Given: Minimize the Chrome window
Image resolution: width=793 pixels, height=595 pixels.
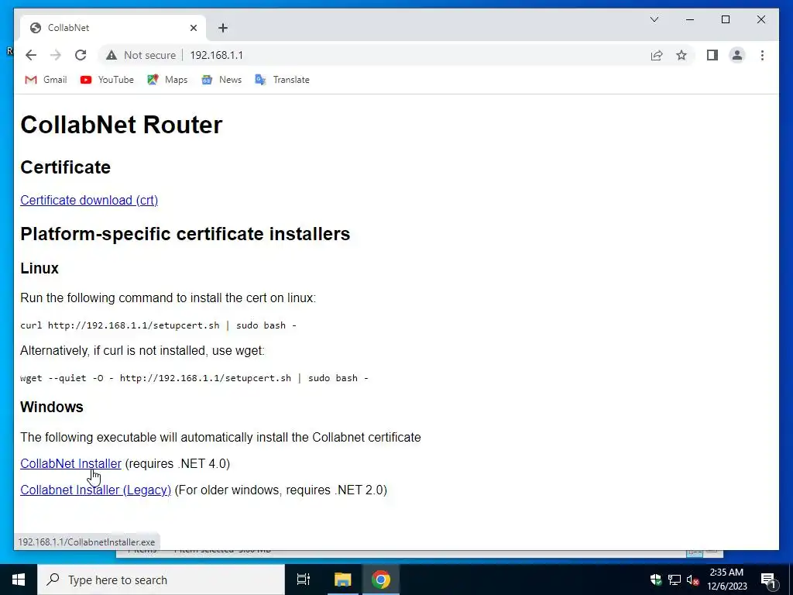Looking at the screenshot, I should [690, 19].
